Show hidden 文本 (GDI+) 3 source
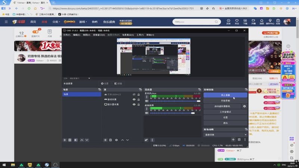Viewport: 299px width, 168px height. tap(134, 94)
